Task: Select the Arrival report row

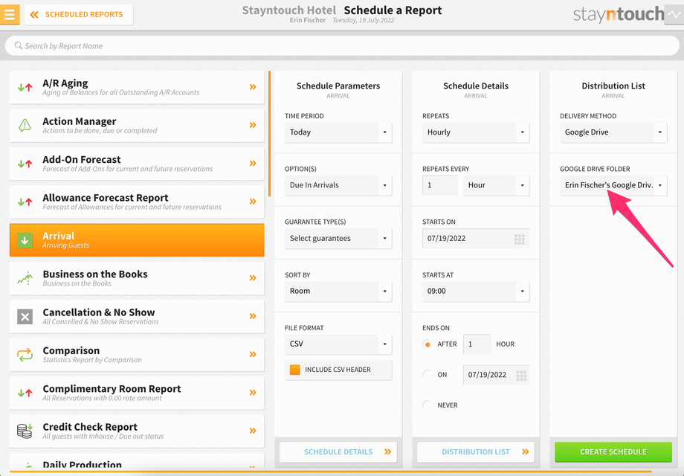Action: pyautogui.click(x=137, y=240)
